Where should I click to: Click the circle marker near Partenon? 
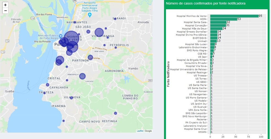[90, 57]
